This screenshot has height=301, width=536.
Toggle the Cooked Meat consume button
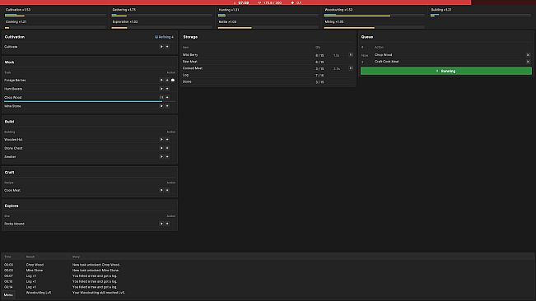pos(351,68)
